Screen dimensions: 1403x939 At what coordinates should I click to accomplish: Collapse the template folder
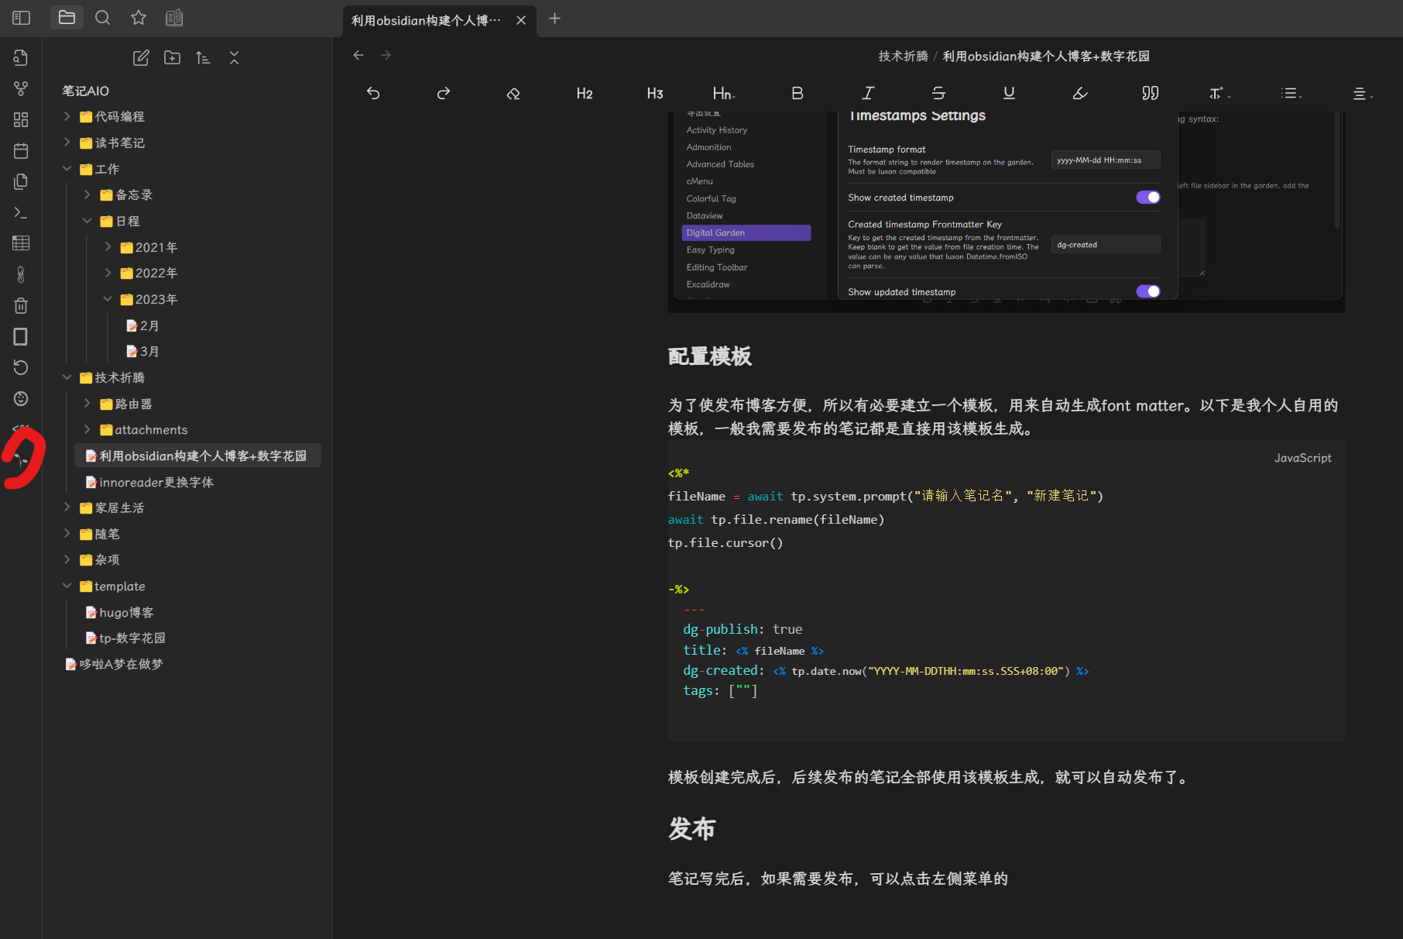[67, 586]
